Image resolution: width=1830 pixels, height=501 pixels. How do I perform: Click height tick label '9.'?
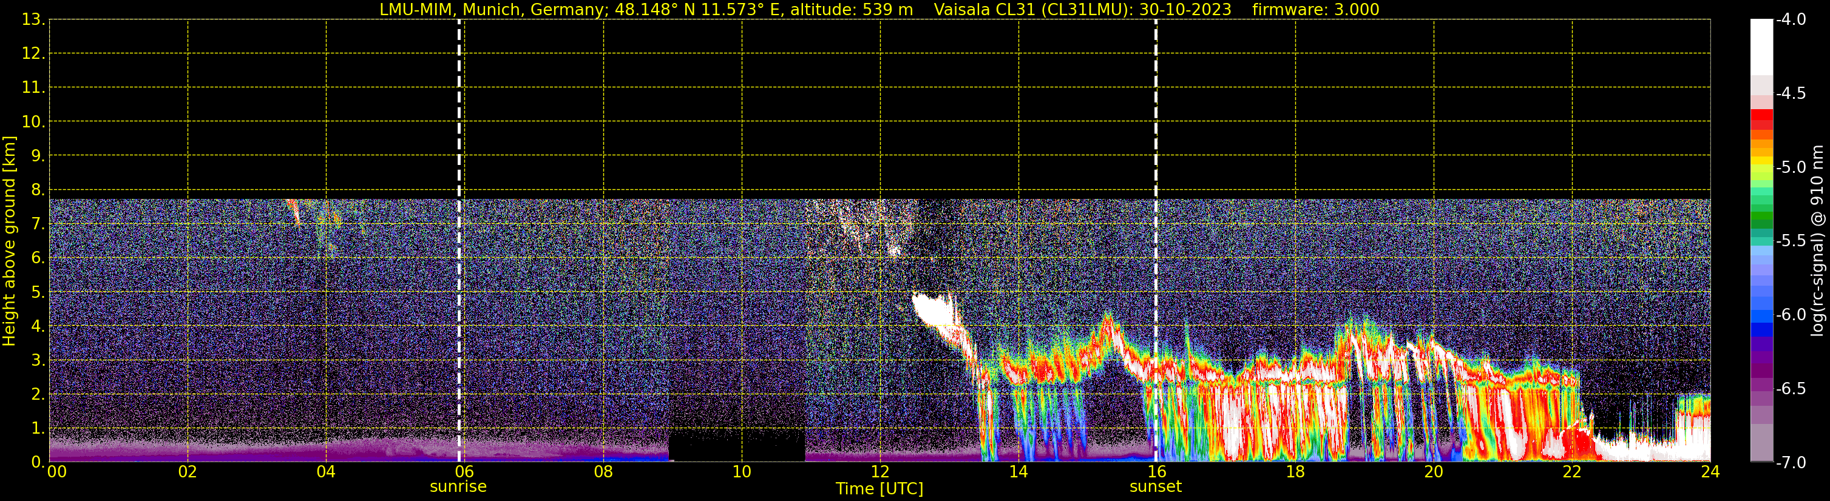click(x=38, y=155)
